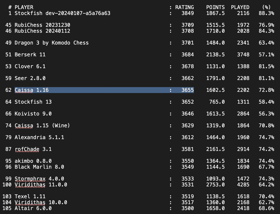Click rating 3519 of Texel 1.11
The width and height of the screenshot is (280, 214).
click(188, 196)
